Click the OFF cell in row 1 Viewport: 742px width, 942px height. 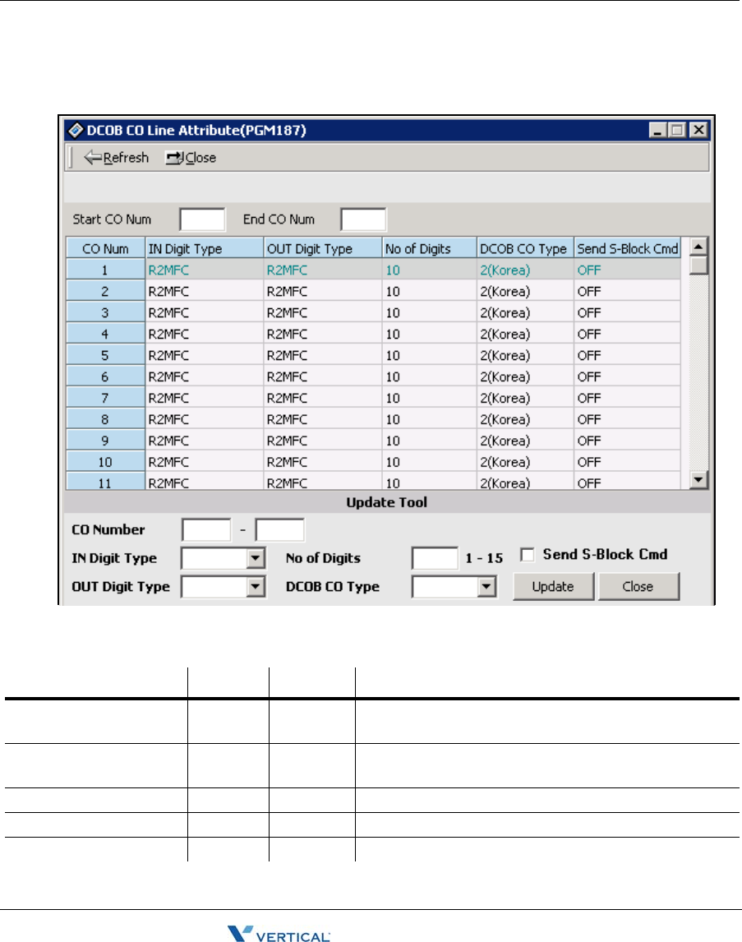[x=627, y=270]
